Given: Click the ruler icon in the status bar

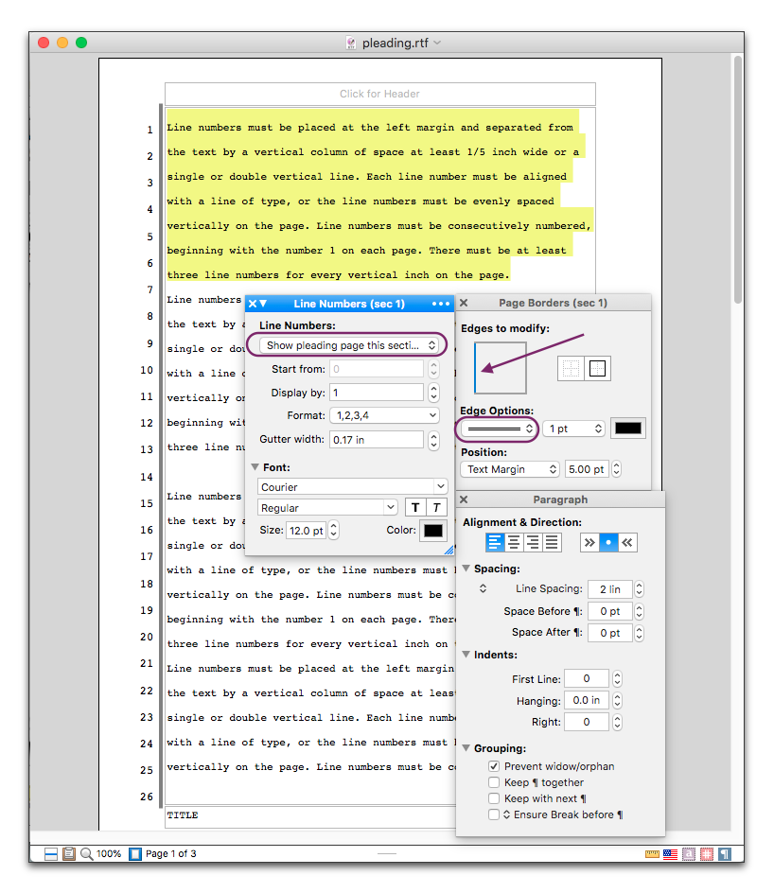Looking at the screenshot, I should [x=652, y=853].
